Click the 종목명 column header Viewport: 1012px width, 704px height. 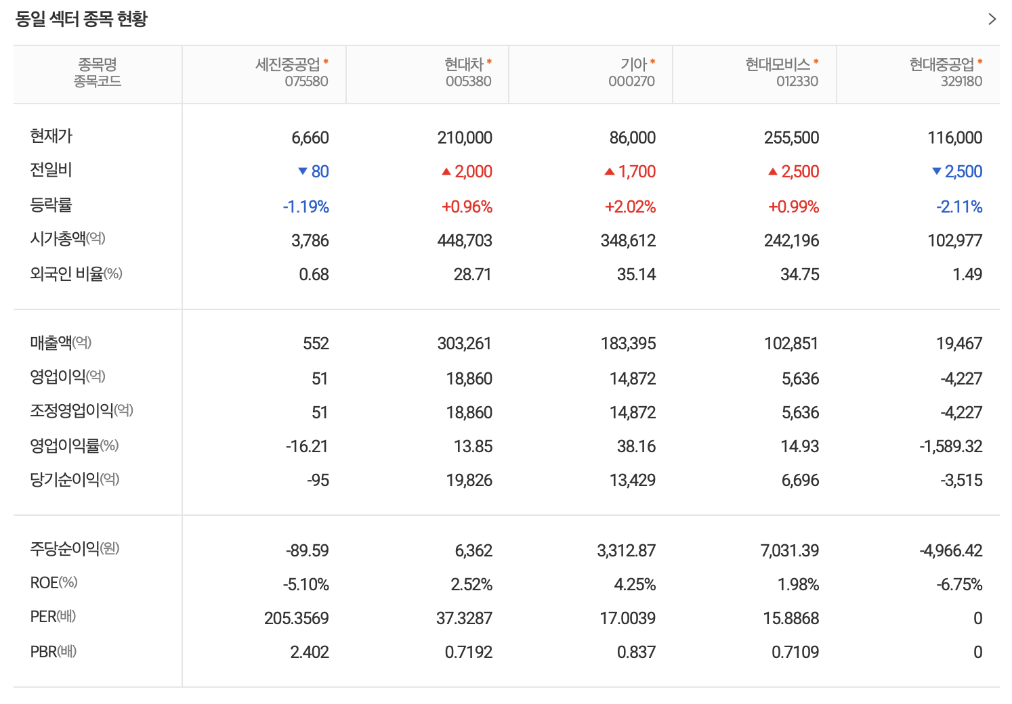point(98,64)
